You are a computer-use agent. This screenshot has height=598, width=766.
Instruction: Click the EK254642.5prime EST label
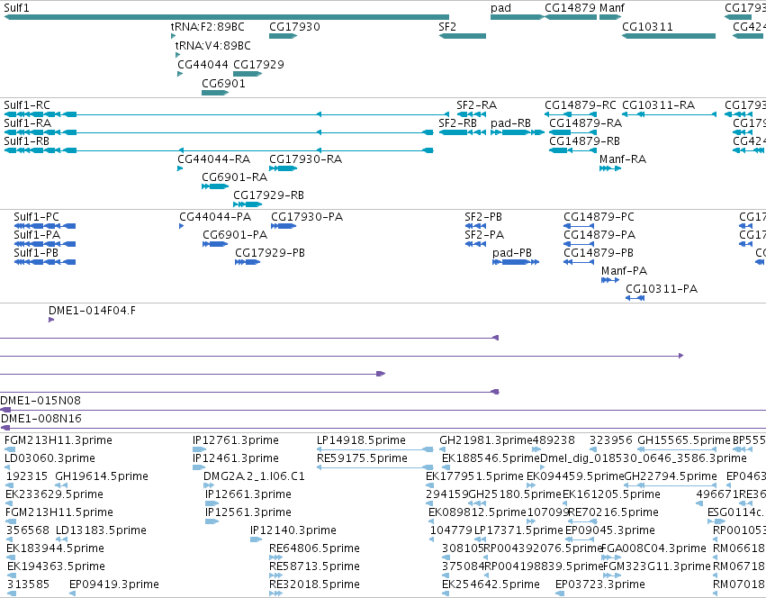[491, 584]
